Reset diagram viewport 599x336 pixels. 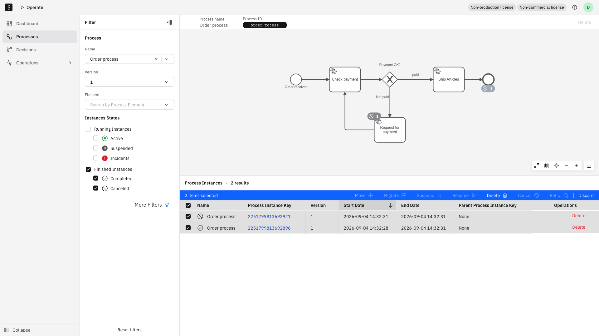(x=557, y=166)
